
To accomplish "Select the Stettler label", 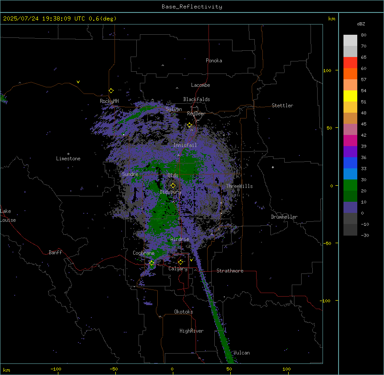I will (282, 106).
